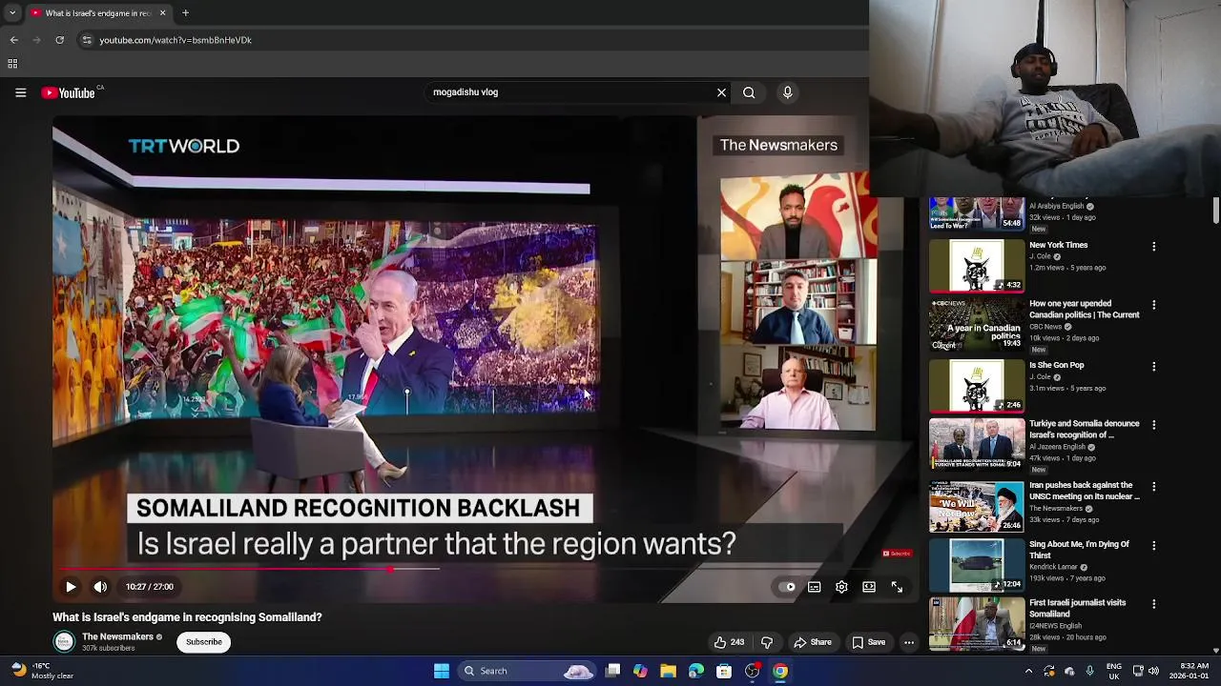Viewport: 1221px width, 686px height.
Task: Open Microsoft Store from taskbar
Action: 724,671
